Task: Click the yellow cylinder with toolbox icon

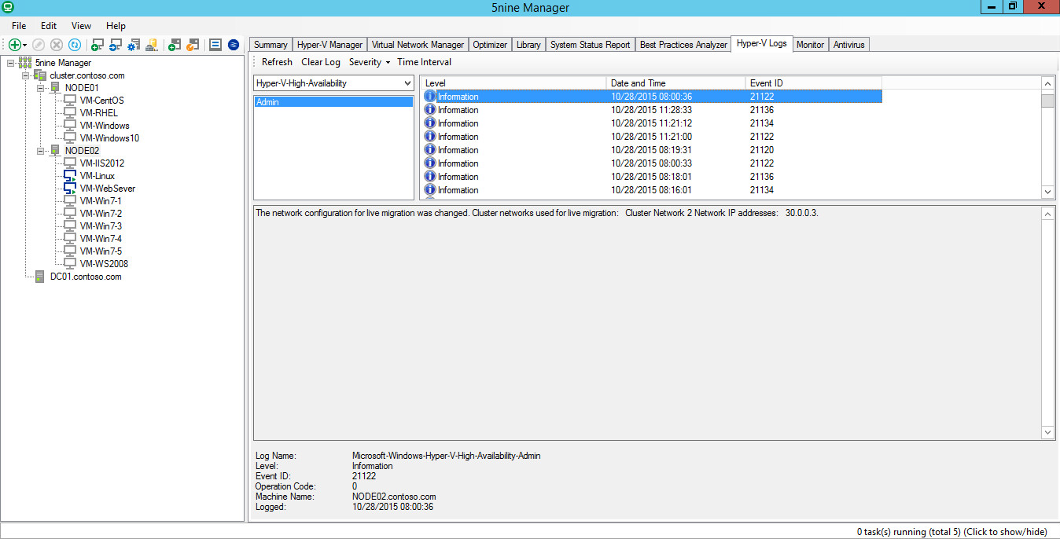Action: coord(153,45)
